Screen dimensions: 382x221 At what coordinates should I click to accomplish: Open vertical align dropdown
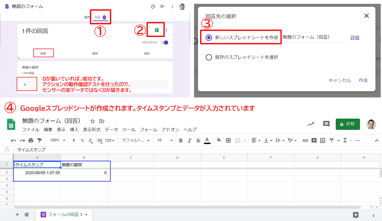[x=268, y=140]
